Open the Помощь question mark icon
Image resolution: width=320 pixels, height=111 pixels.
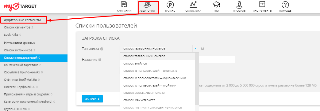pyautogui.click(x=285, y=5)
